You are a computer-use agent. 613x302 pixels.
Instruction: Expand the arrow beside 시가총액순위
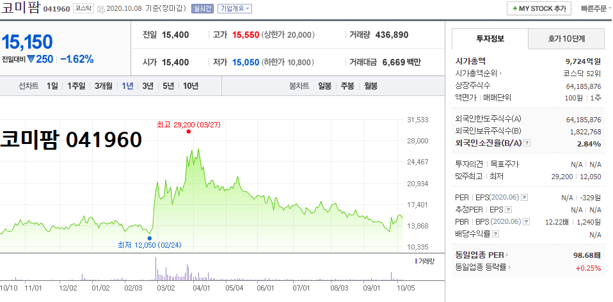point(501,73)
